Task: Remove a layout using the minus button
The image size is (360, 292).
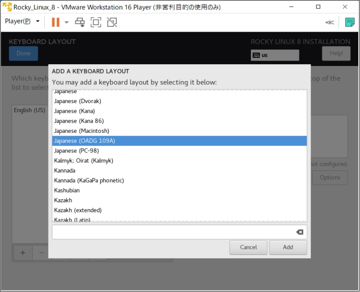Action: (41, 253)
